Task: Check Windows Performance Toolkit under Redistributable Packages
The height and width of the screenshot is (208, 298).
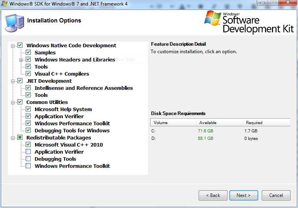Action: coord(28,166)
